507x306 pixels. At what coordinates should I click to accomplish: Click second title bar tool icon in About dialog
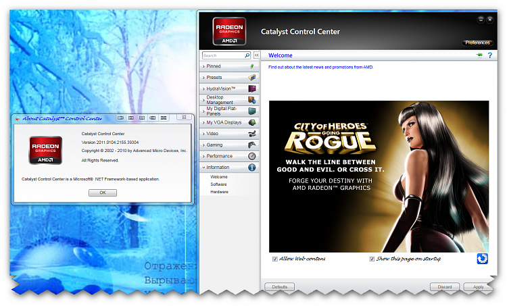[131, 118]
